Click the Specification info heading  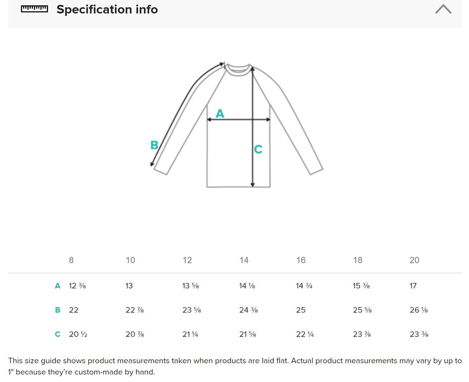(x=107, y=9)
